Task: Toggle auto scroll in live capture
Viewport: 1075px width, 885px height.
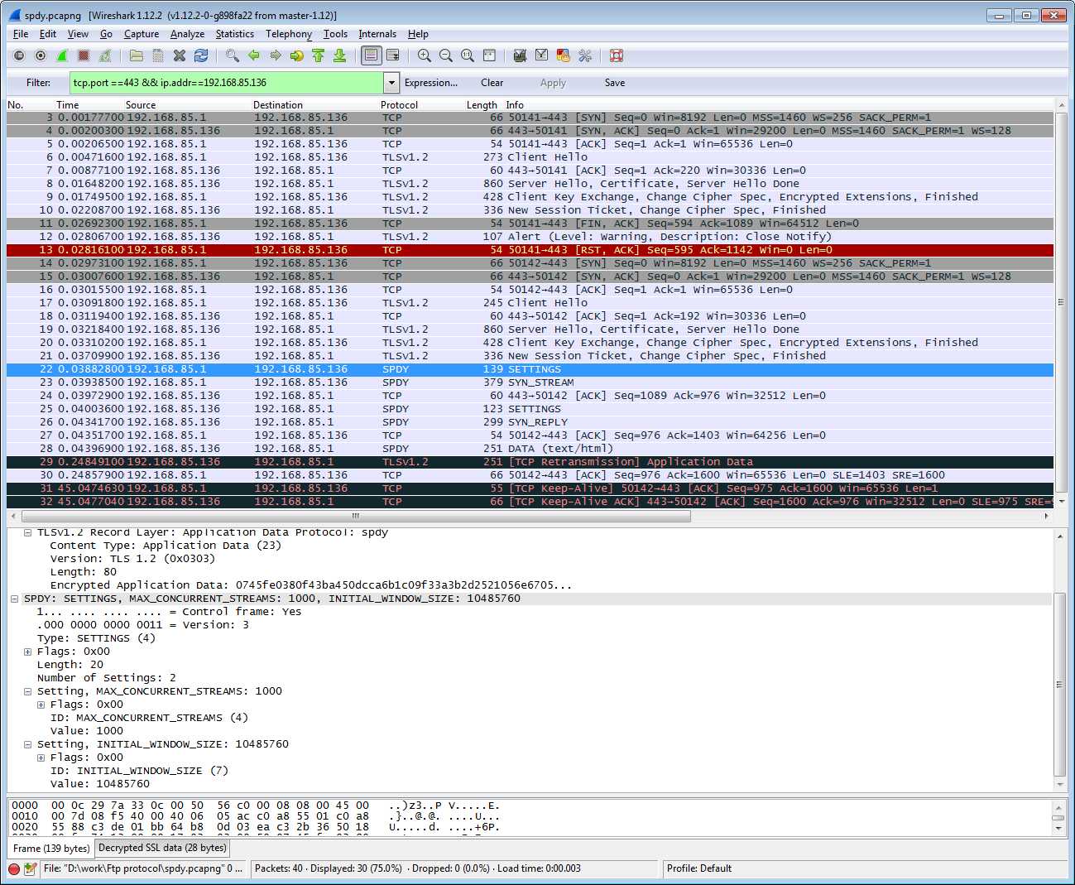Action: coord(393,55)
